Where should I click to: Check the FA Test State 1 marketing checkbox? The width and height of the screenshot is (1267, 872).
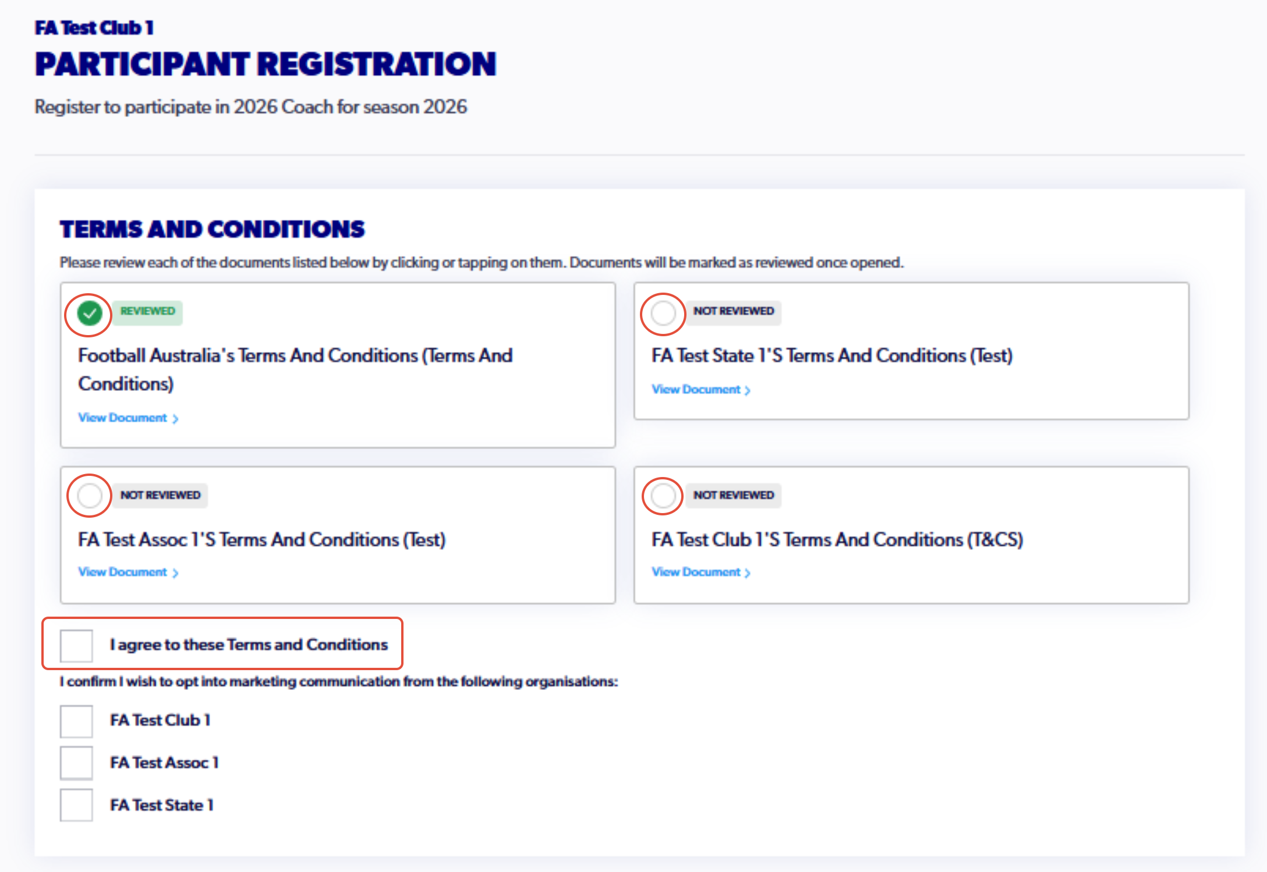coord(76,805)
